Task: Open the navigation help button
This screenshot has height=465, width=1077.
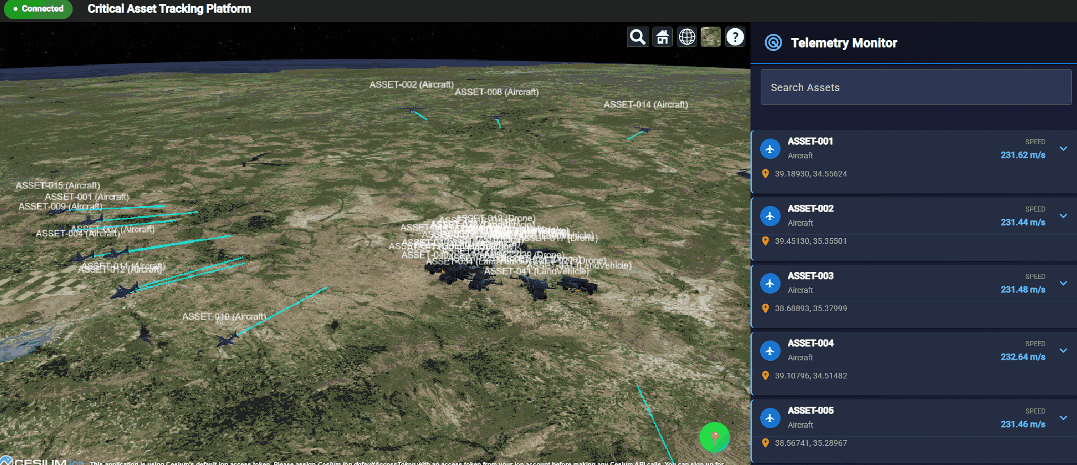Action: click(x=735, y=37)
